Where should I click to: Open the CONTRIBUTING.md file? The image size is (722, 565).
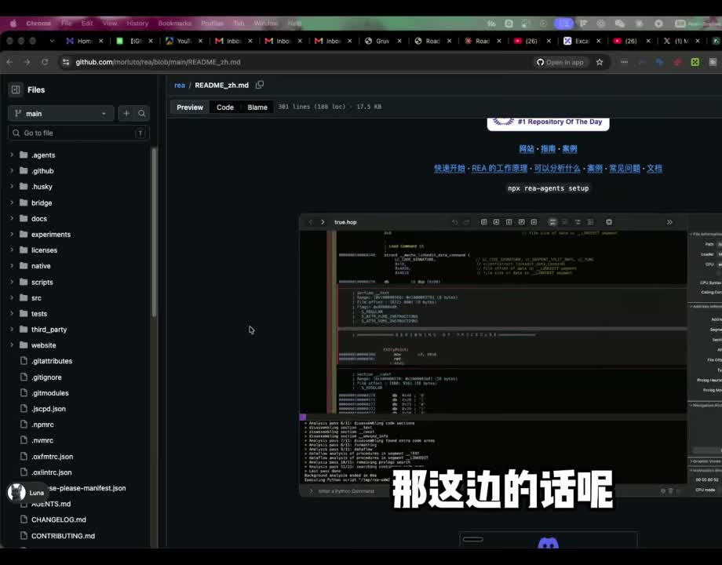63,535
